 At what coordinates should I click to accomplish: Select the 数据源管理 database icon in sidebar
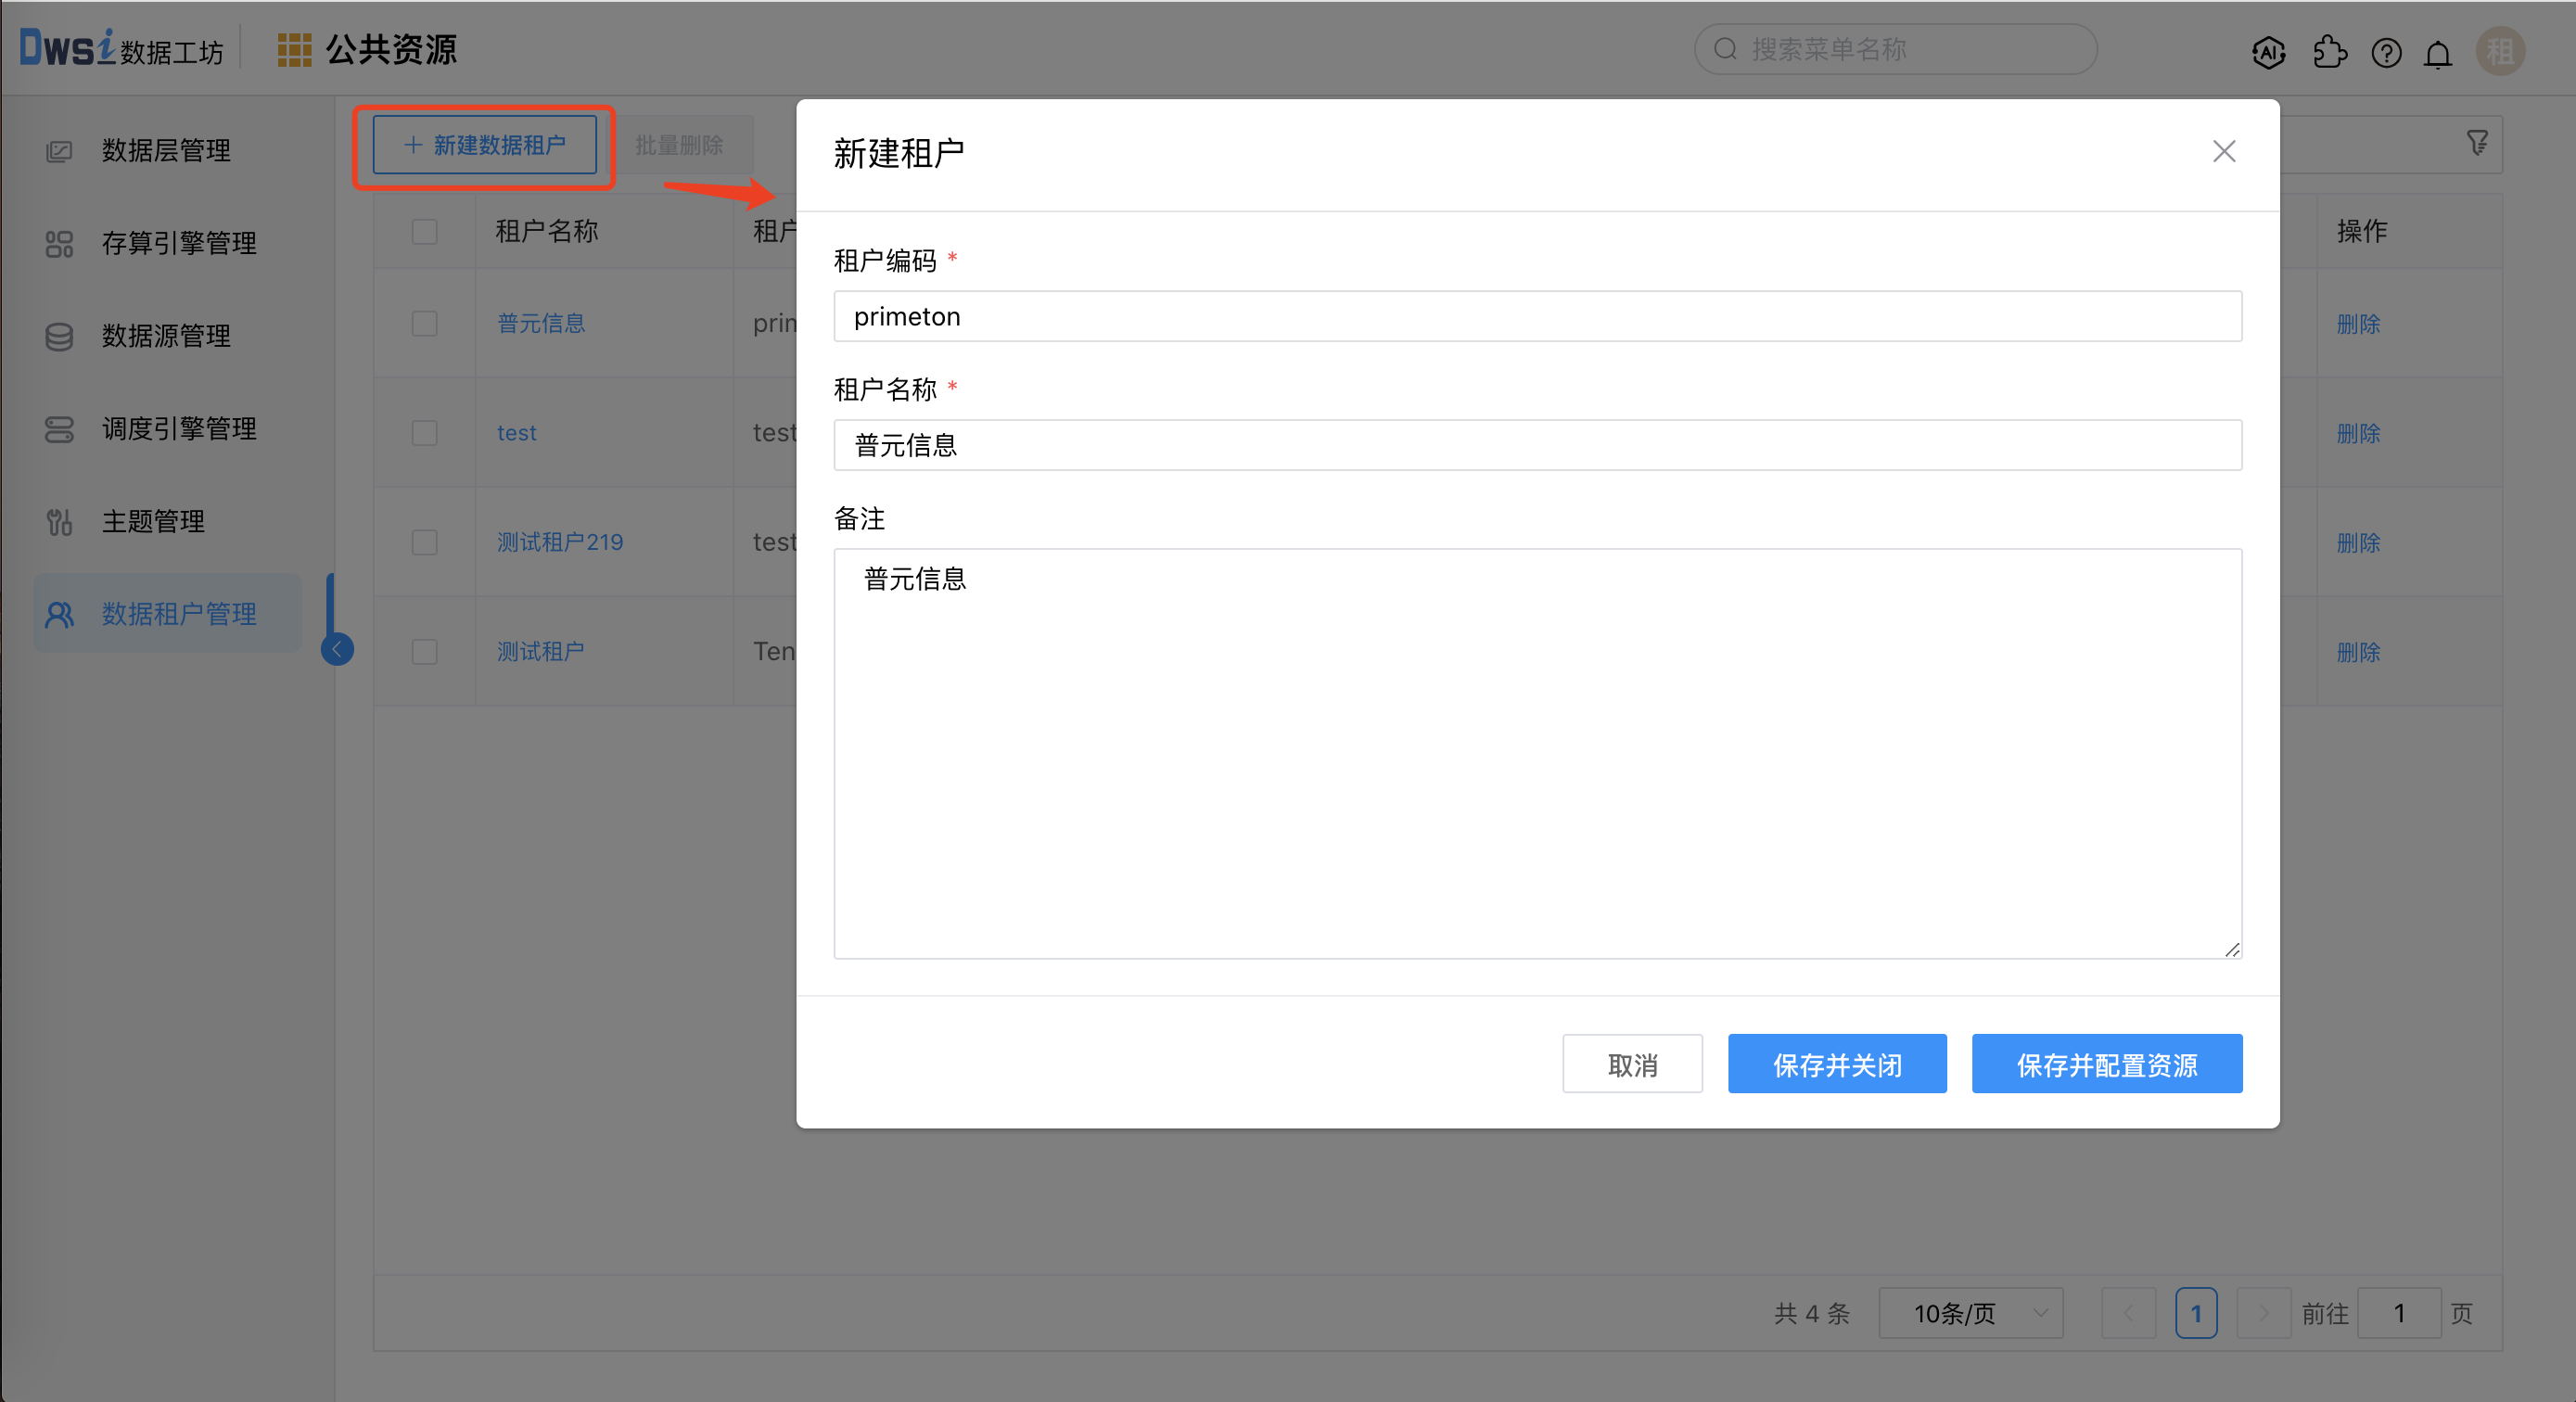(x=59, y=337)
